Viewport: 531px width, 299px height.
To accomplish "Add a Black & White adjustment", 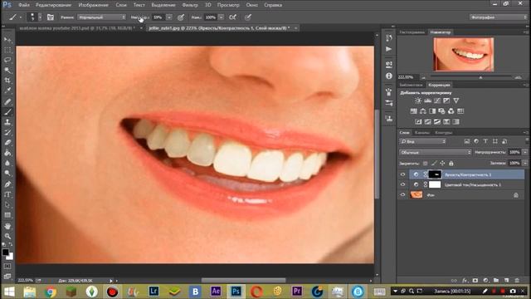I will [432, 111].
